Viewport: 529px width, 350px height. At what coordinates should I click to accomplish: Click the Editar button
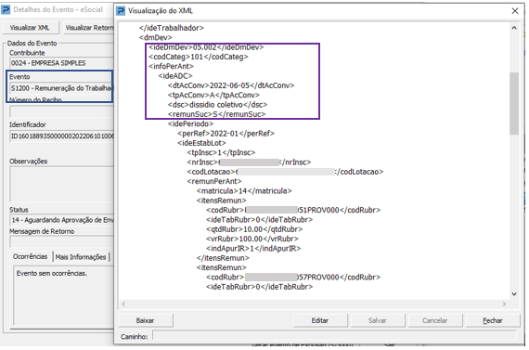click(x=320, y=320)
